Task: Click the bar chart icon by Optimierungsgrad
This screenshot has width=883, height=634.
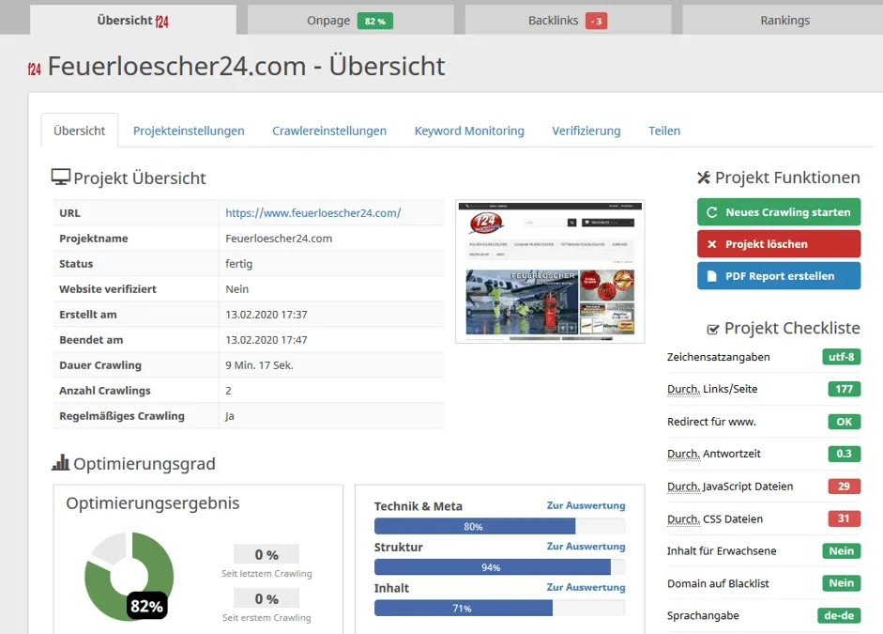Action: tap(60, 463)
